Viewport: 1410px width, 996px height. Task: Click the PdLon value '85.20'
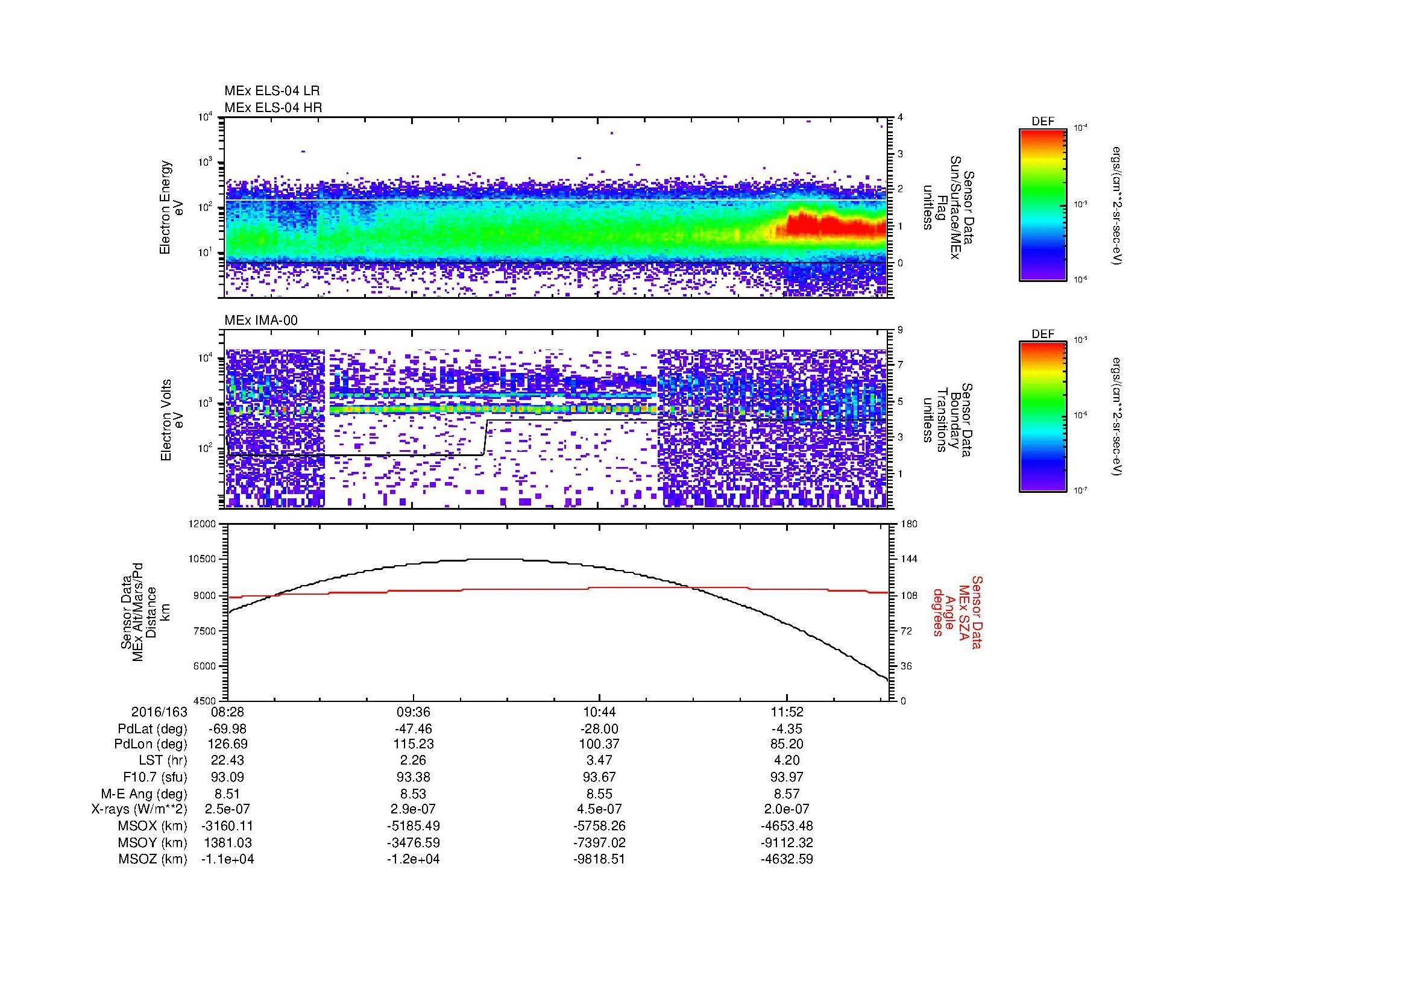pos(787,744)
